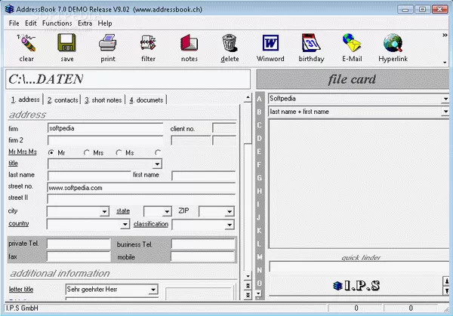Expand the ZIP dropdown
This screenshot has width=453, height=316.
click(x=230, y=211)
